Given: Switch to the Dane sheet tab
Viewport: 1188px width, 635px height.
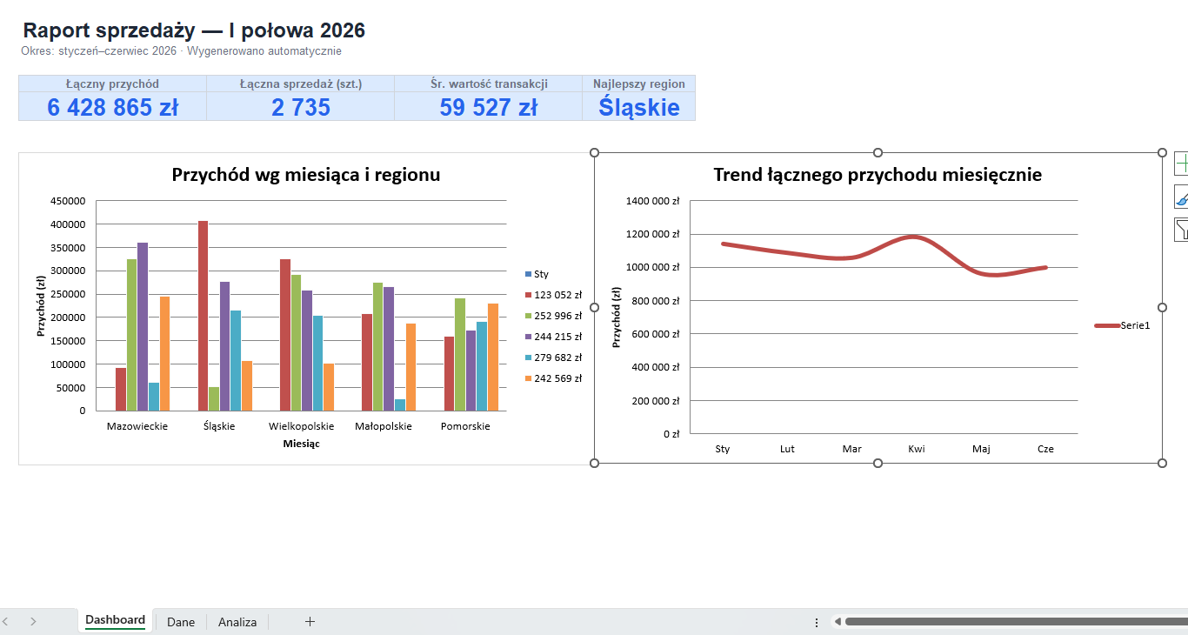Looking at the screenshot, I should point(181,622).
